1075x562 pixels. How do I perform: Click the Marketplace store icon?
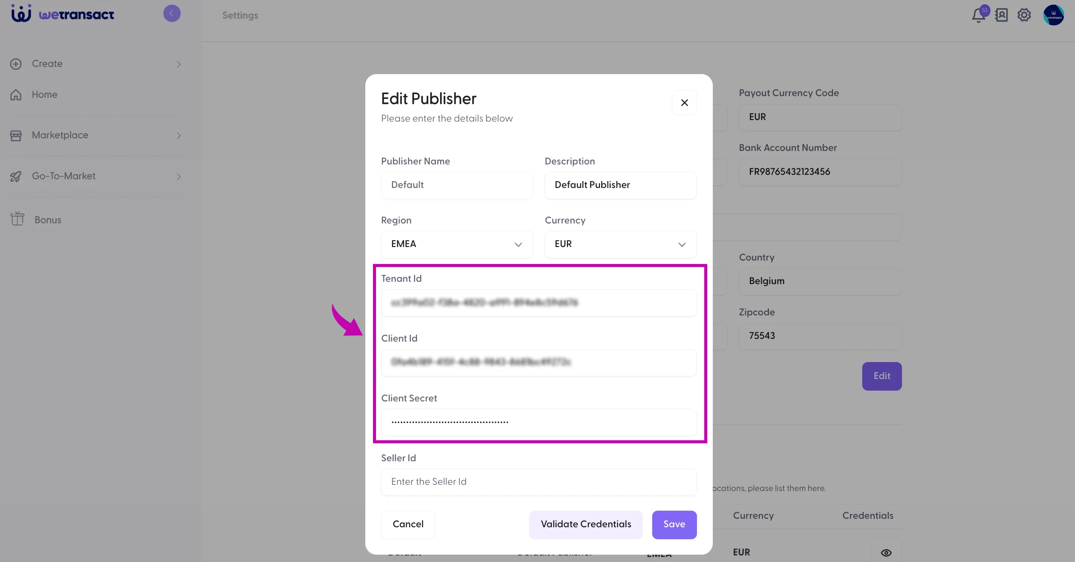pos(16,135)
